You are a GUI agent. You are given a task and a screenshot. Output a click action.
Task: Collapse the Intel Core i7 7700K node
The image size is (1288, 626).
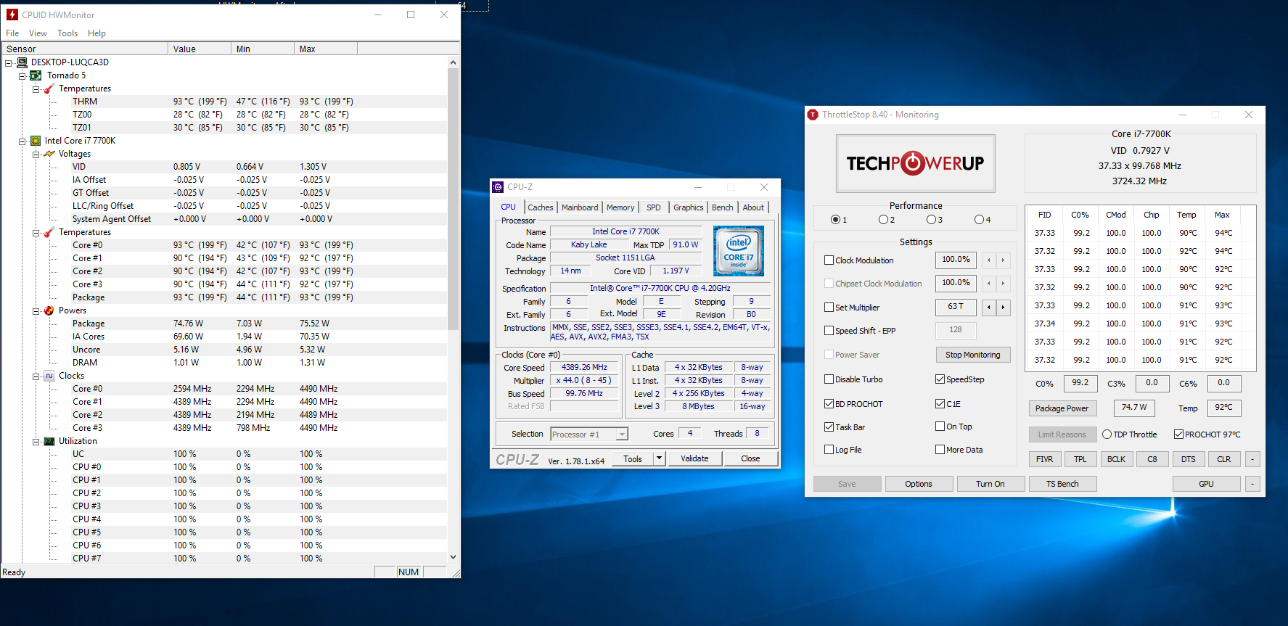point(22,141)
